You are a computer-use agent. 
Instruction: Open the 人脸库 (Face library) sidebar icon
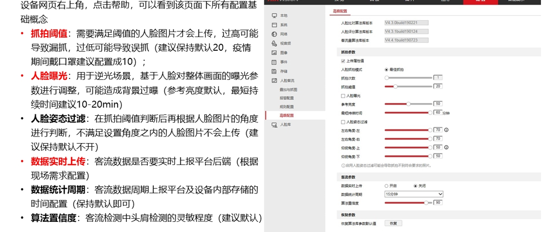[x=274, y=124]
